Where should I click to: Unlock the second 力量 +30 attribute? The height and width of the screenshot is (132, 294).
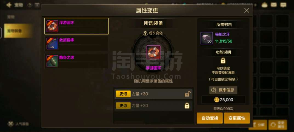tap(187, 106)
